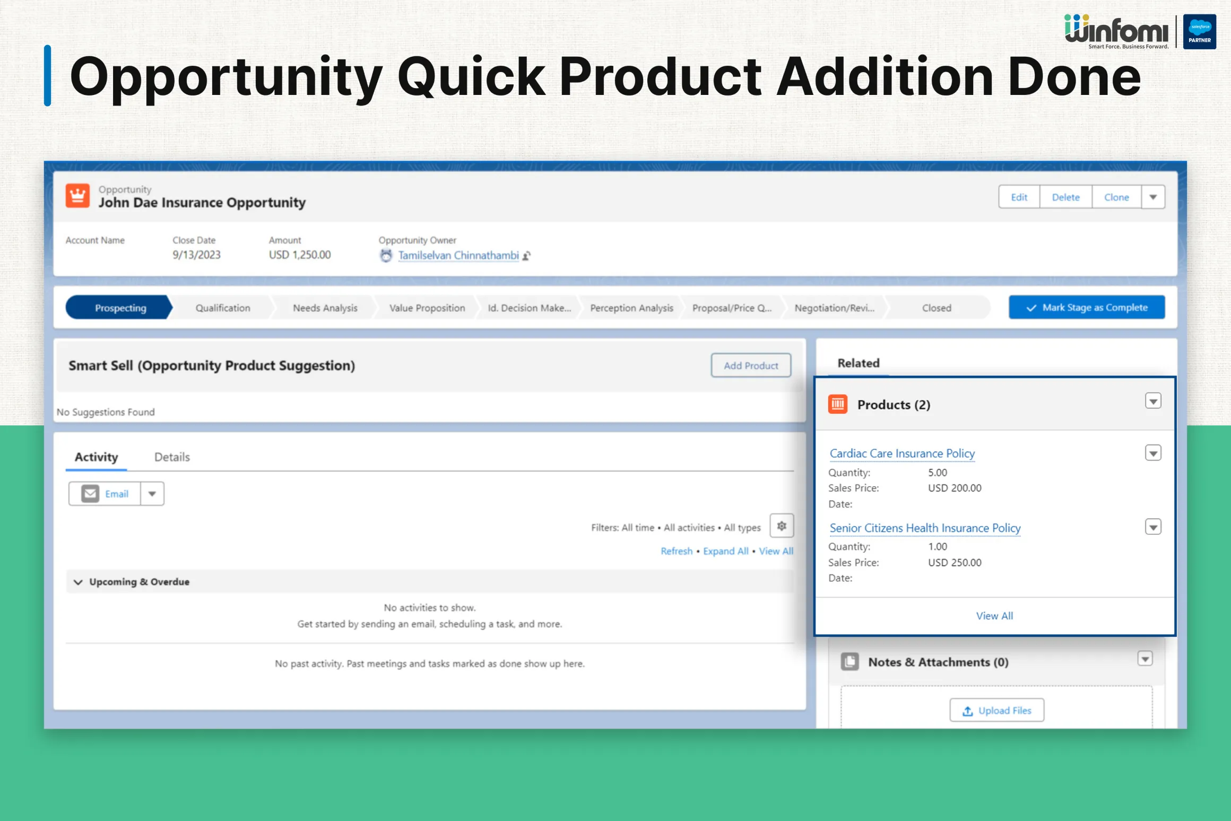Image resolution: width=1231 pixels, height=821 pixels.
Task: Select the Qualification stage in path
Action: (223, 308)
